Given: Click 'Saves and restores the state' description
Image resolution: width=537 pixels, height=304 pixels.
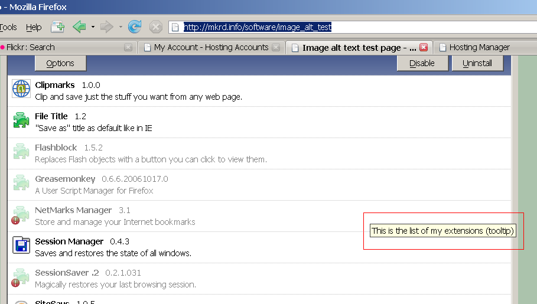Looking at the screenshot, I should tap(113, 253).
